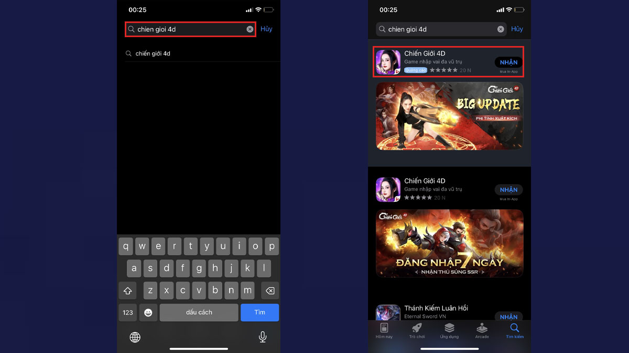Go to the Hôm nay tab

point(384,331)
